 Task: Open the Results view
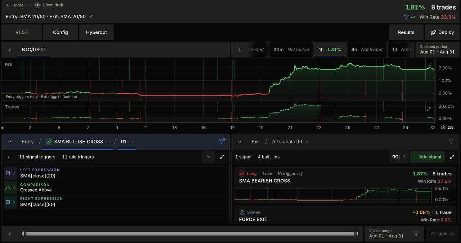(406, 32)
